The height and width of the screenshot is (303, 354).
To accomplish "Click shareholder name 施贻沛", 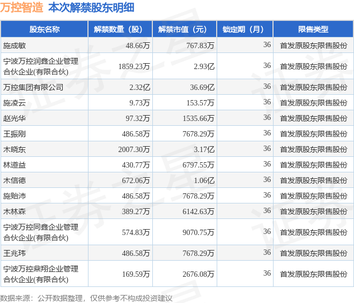I will click(14, 196).
